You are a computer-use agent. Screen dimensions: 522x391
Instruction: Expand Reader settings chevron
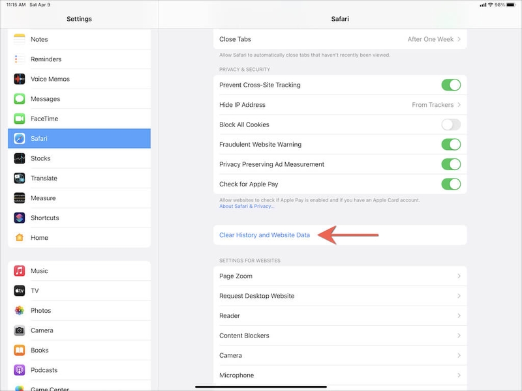click(x=459, y=315)
